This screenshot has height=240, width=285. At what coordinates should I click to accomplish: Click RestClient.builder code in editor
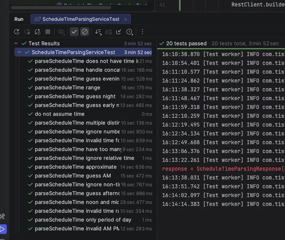point(258,4)
